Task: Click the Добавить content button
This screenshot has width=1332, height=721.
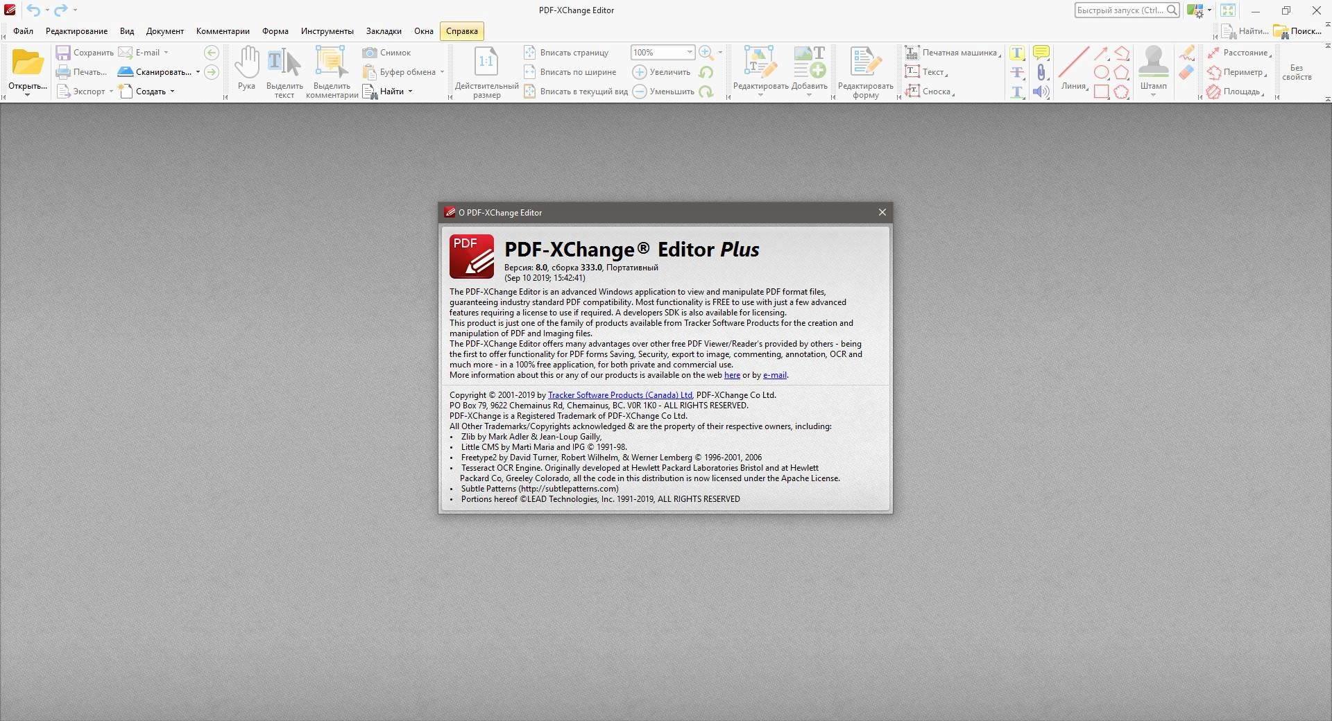Action: pyautogui.click(x=809, y=72)
